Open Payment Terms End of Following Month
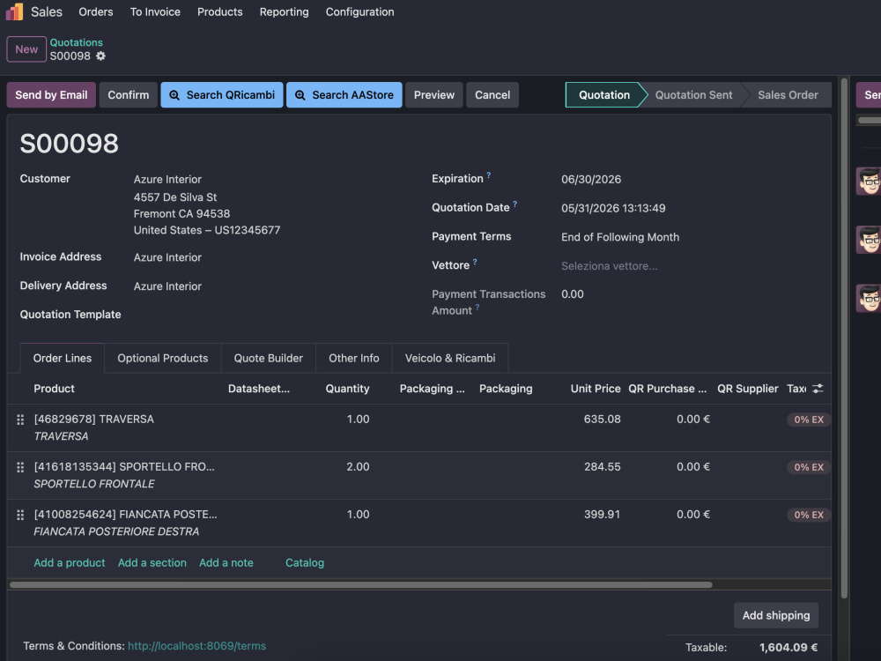Viewport: 881px width, 661px height. click(x=619, y=237)
